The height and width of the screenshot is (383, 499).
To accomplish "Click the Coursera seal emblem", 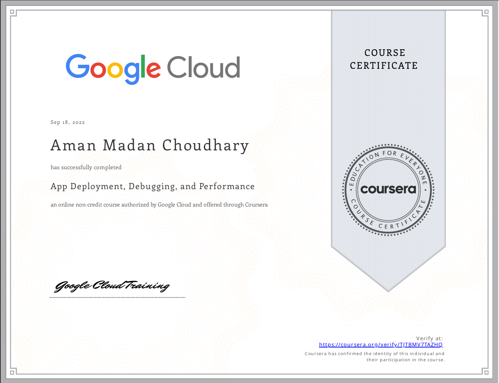I will click(x=388, y=190).
